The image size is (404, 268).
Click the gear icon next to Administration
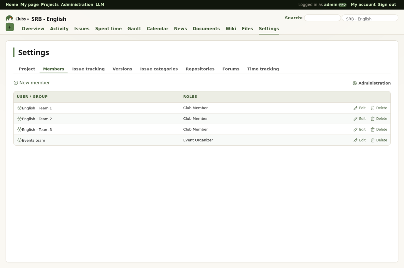(355, 83)
